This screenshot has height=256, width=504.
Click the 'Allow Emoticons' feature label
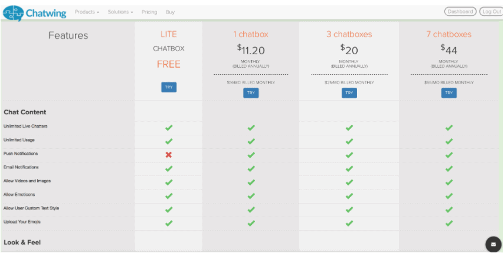coord(19,194)
